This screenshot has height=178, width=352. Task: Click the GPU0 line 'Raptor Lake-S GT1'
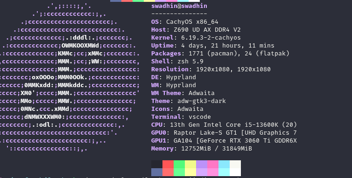[224, 132]
